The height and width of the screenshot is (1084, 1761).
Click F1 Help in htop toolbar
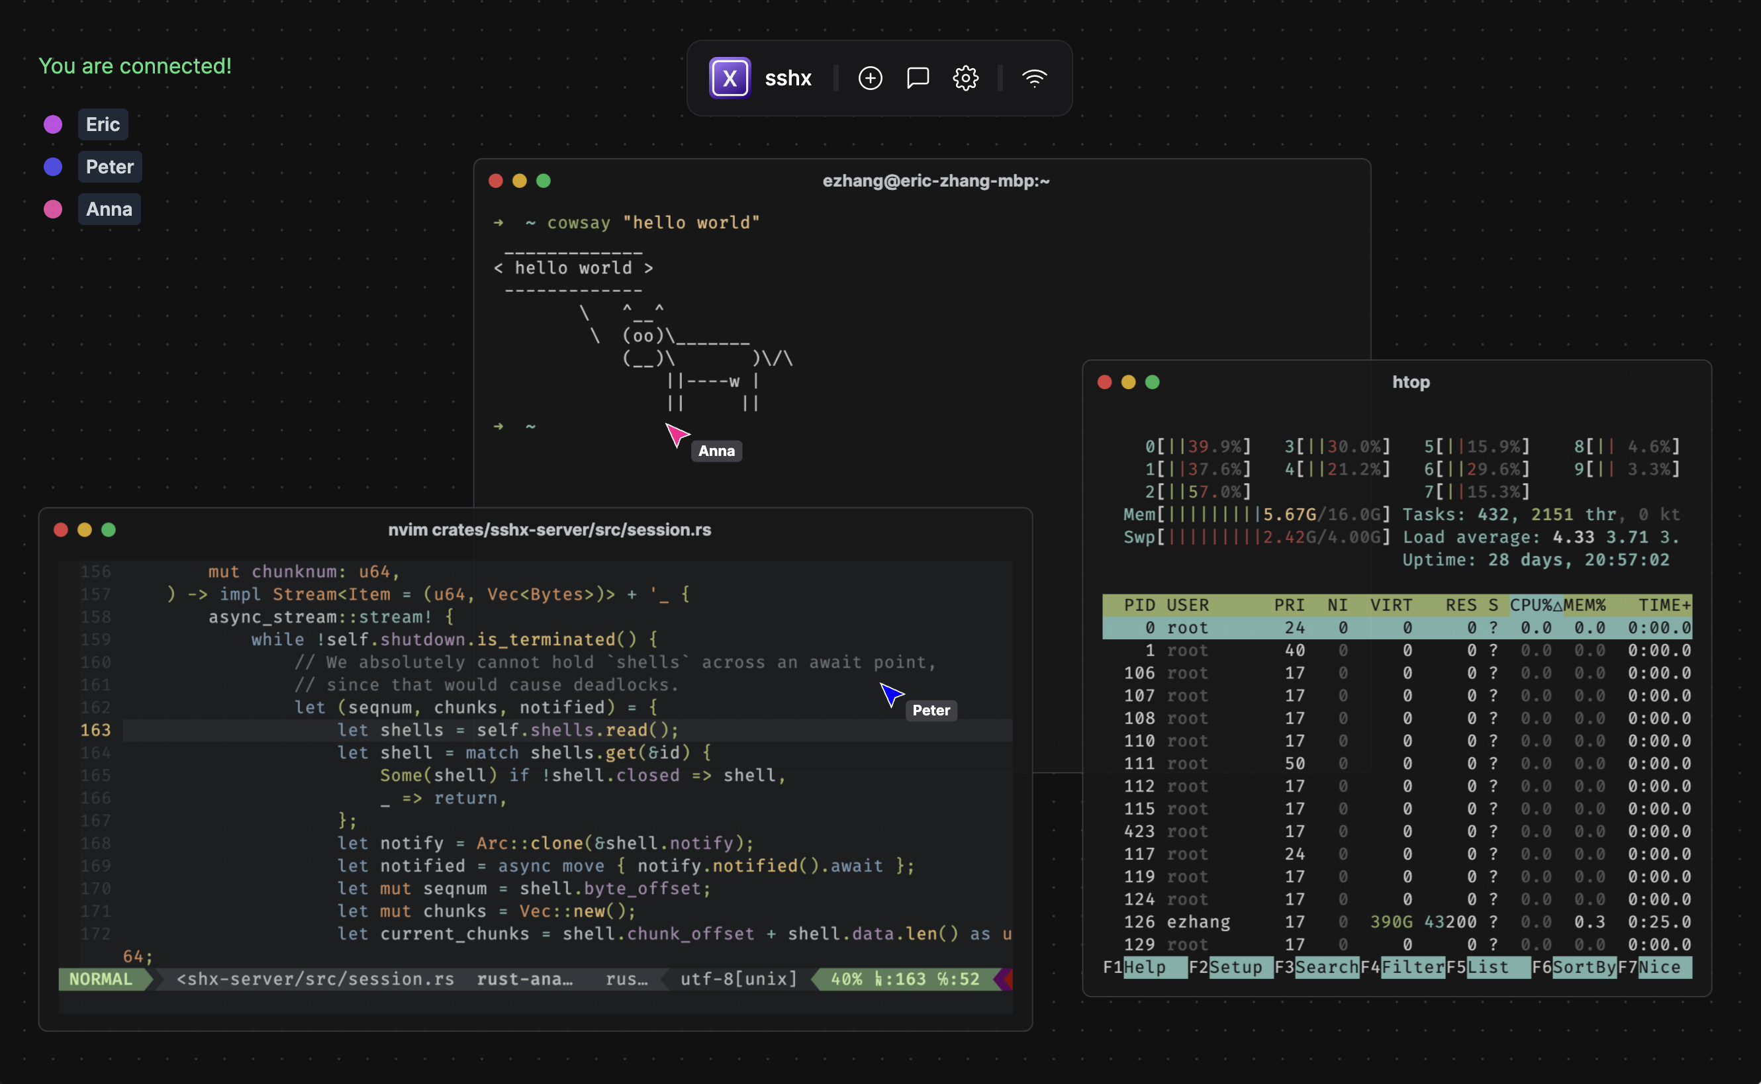1139,967
